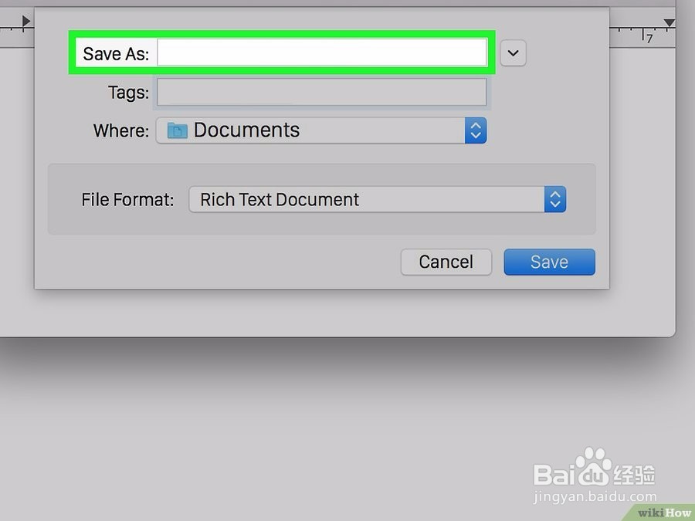Click the wikiHow logo in the corner
This screenshot has width=695, height=521.
tap(664, 513)
